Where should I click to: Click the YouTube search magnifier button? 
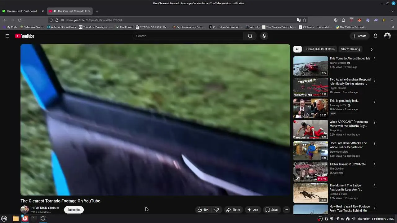coord(250,36)
